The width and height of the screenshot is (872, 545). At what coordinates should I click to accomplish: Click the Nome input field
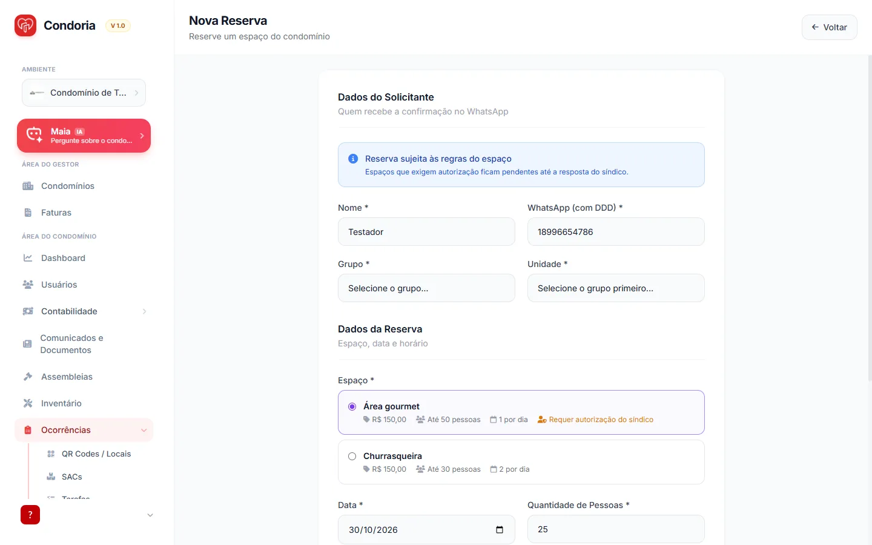426,232
